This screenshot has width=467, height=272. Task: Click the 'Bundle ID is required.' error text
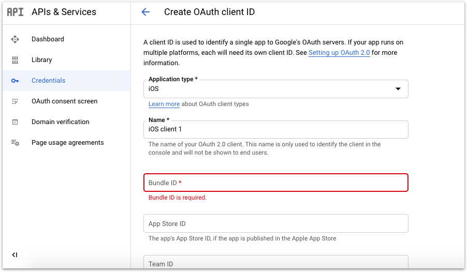tap(178, 198)
